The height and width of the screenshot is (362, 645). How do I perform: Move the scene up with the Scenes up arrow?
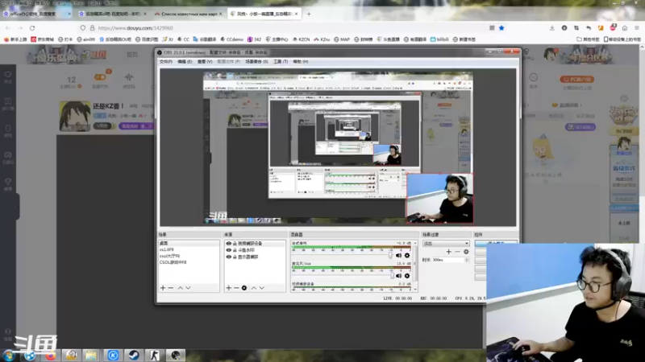pos(180,288)
